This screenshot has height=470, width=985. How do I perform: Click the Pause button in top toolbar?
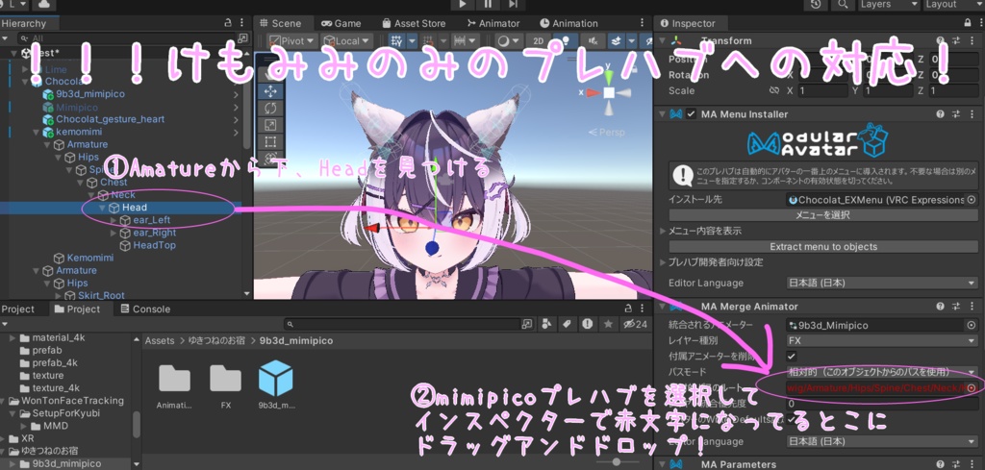[488, 4]
